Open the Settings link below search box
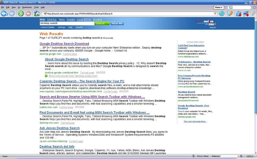Screen dimensions: 257x159 (61, 27)
